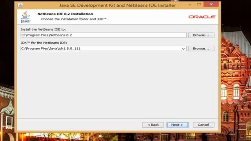The image size is (251, 141).
Task: Go back with the Back button
Action: coord(153,125)
